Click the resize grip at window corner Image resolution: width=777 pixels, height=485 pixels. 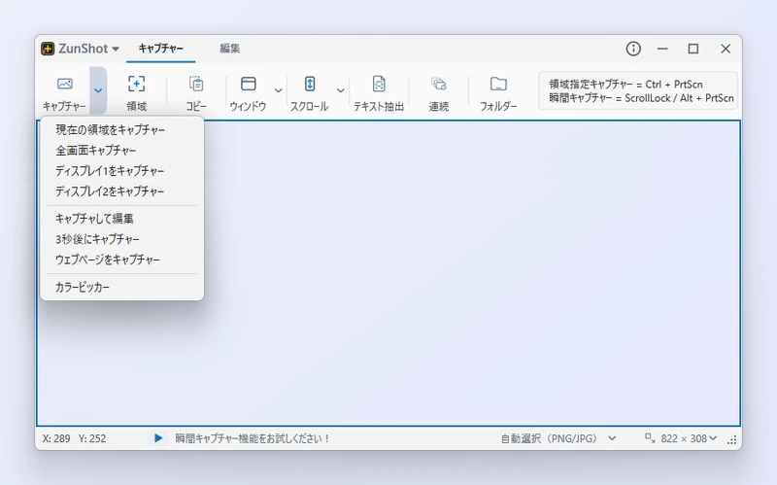coord(732,440)
